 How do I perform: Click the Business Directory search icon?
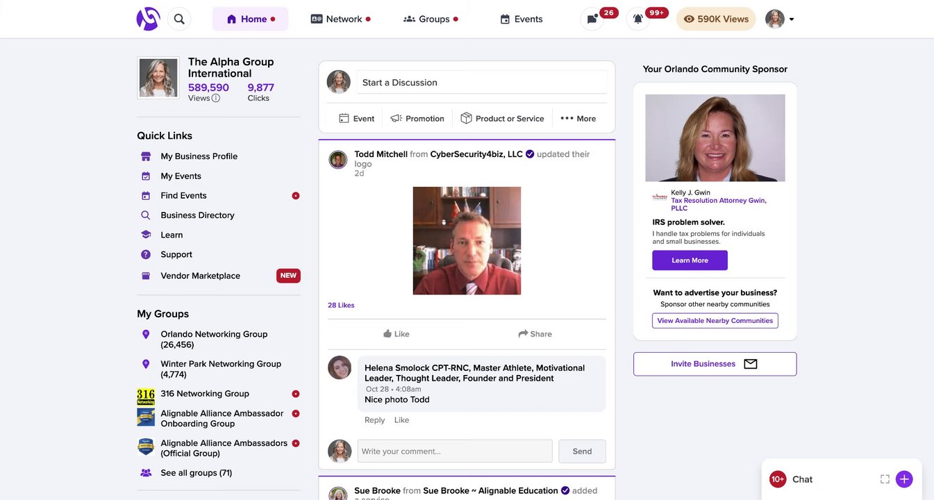(146, 215)
